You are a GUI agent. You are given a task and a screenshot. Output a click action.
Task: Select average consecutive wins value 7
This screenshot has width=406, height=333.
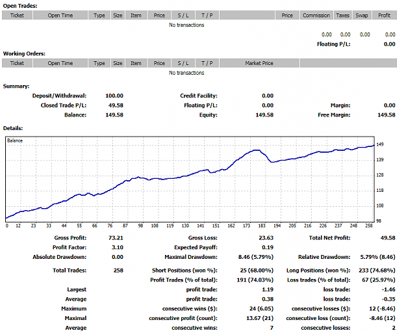(272, 328)
